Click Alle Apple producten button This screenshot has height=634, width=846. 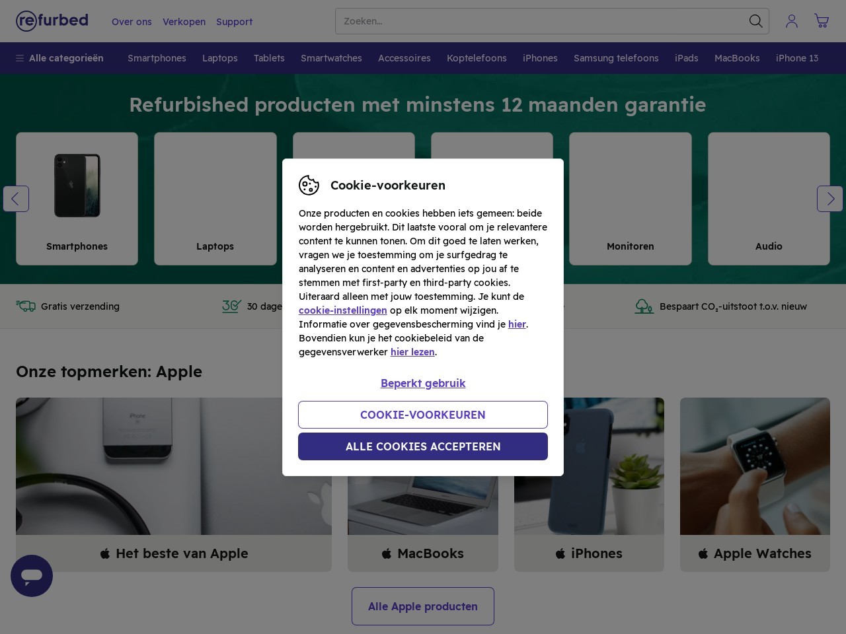pyautogui.click(x=423, y=606)
